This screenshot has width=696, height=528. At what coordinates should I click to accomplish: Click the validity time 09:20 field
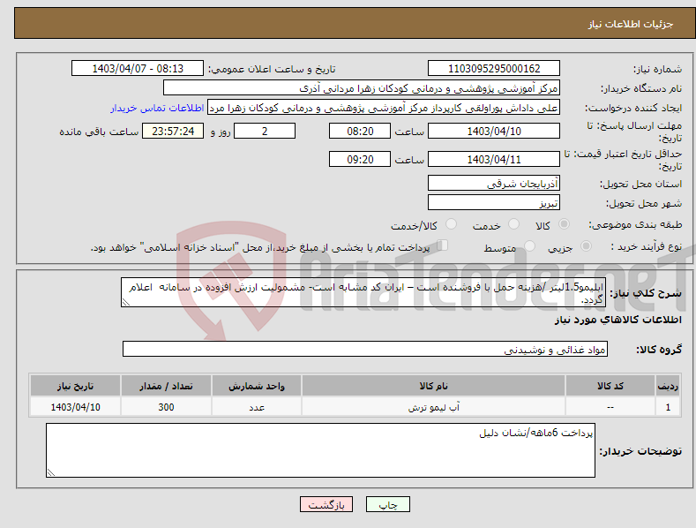[360, 159]
